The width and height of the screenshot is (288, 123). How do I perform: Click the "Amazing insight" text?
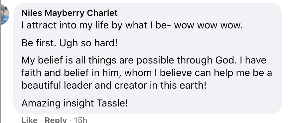[x=58, y=103]
